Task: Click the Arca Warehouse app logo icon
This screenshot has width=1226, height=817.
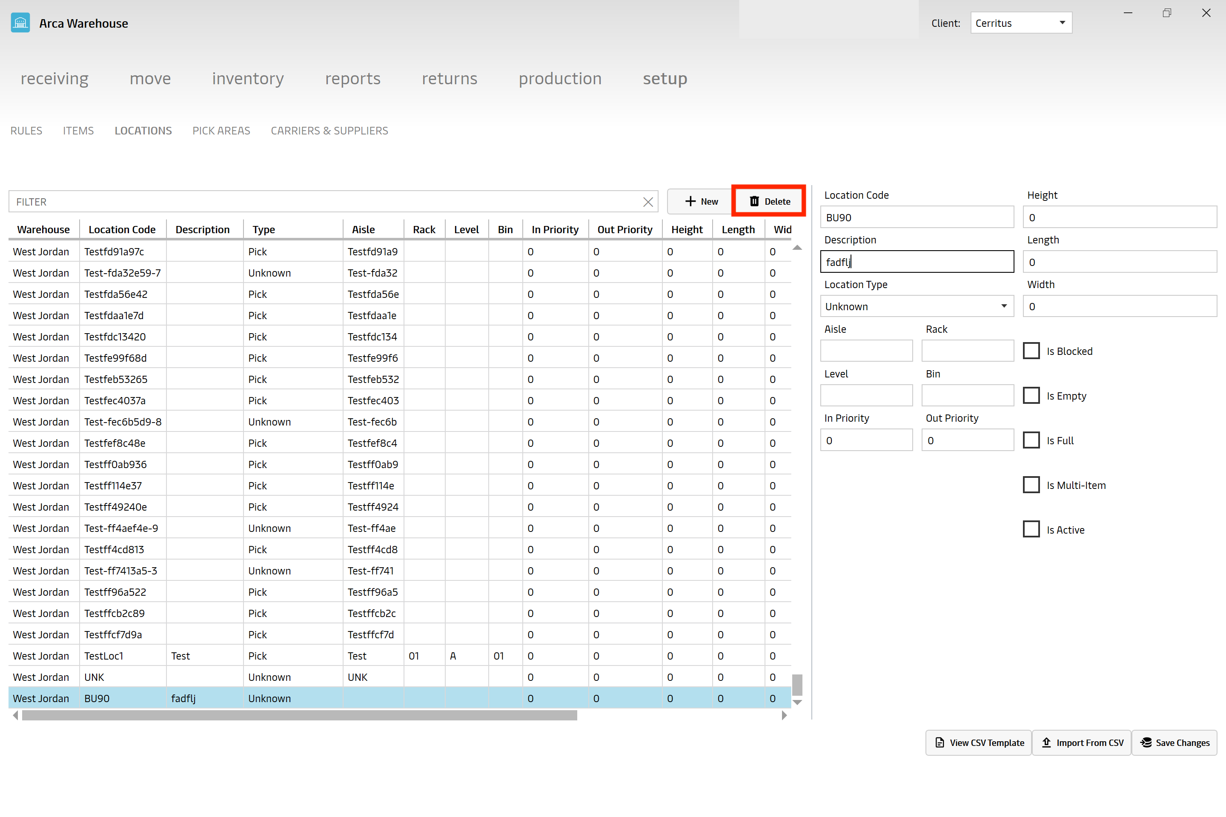Action: coord(20,23)
